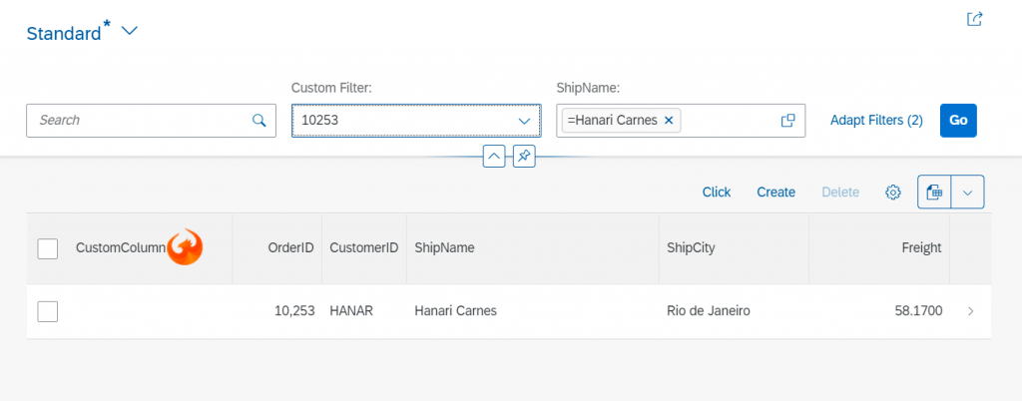Toggle the select-all checkbox in header
This screenshot has height=401, width=1022.
click(48, 248)
